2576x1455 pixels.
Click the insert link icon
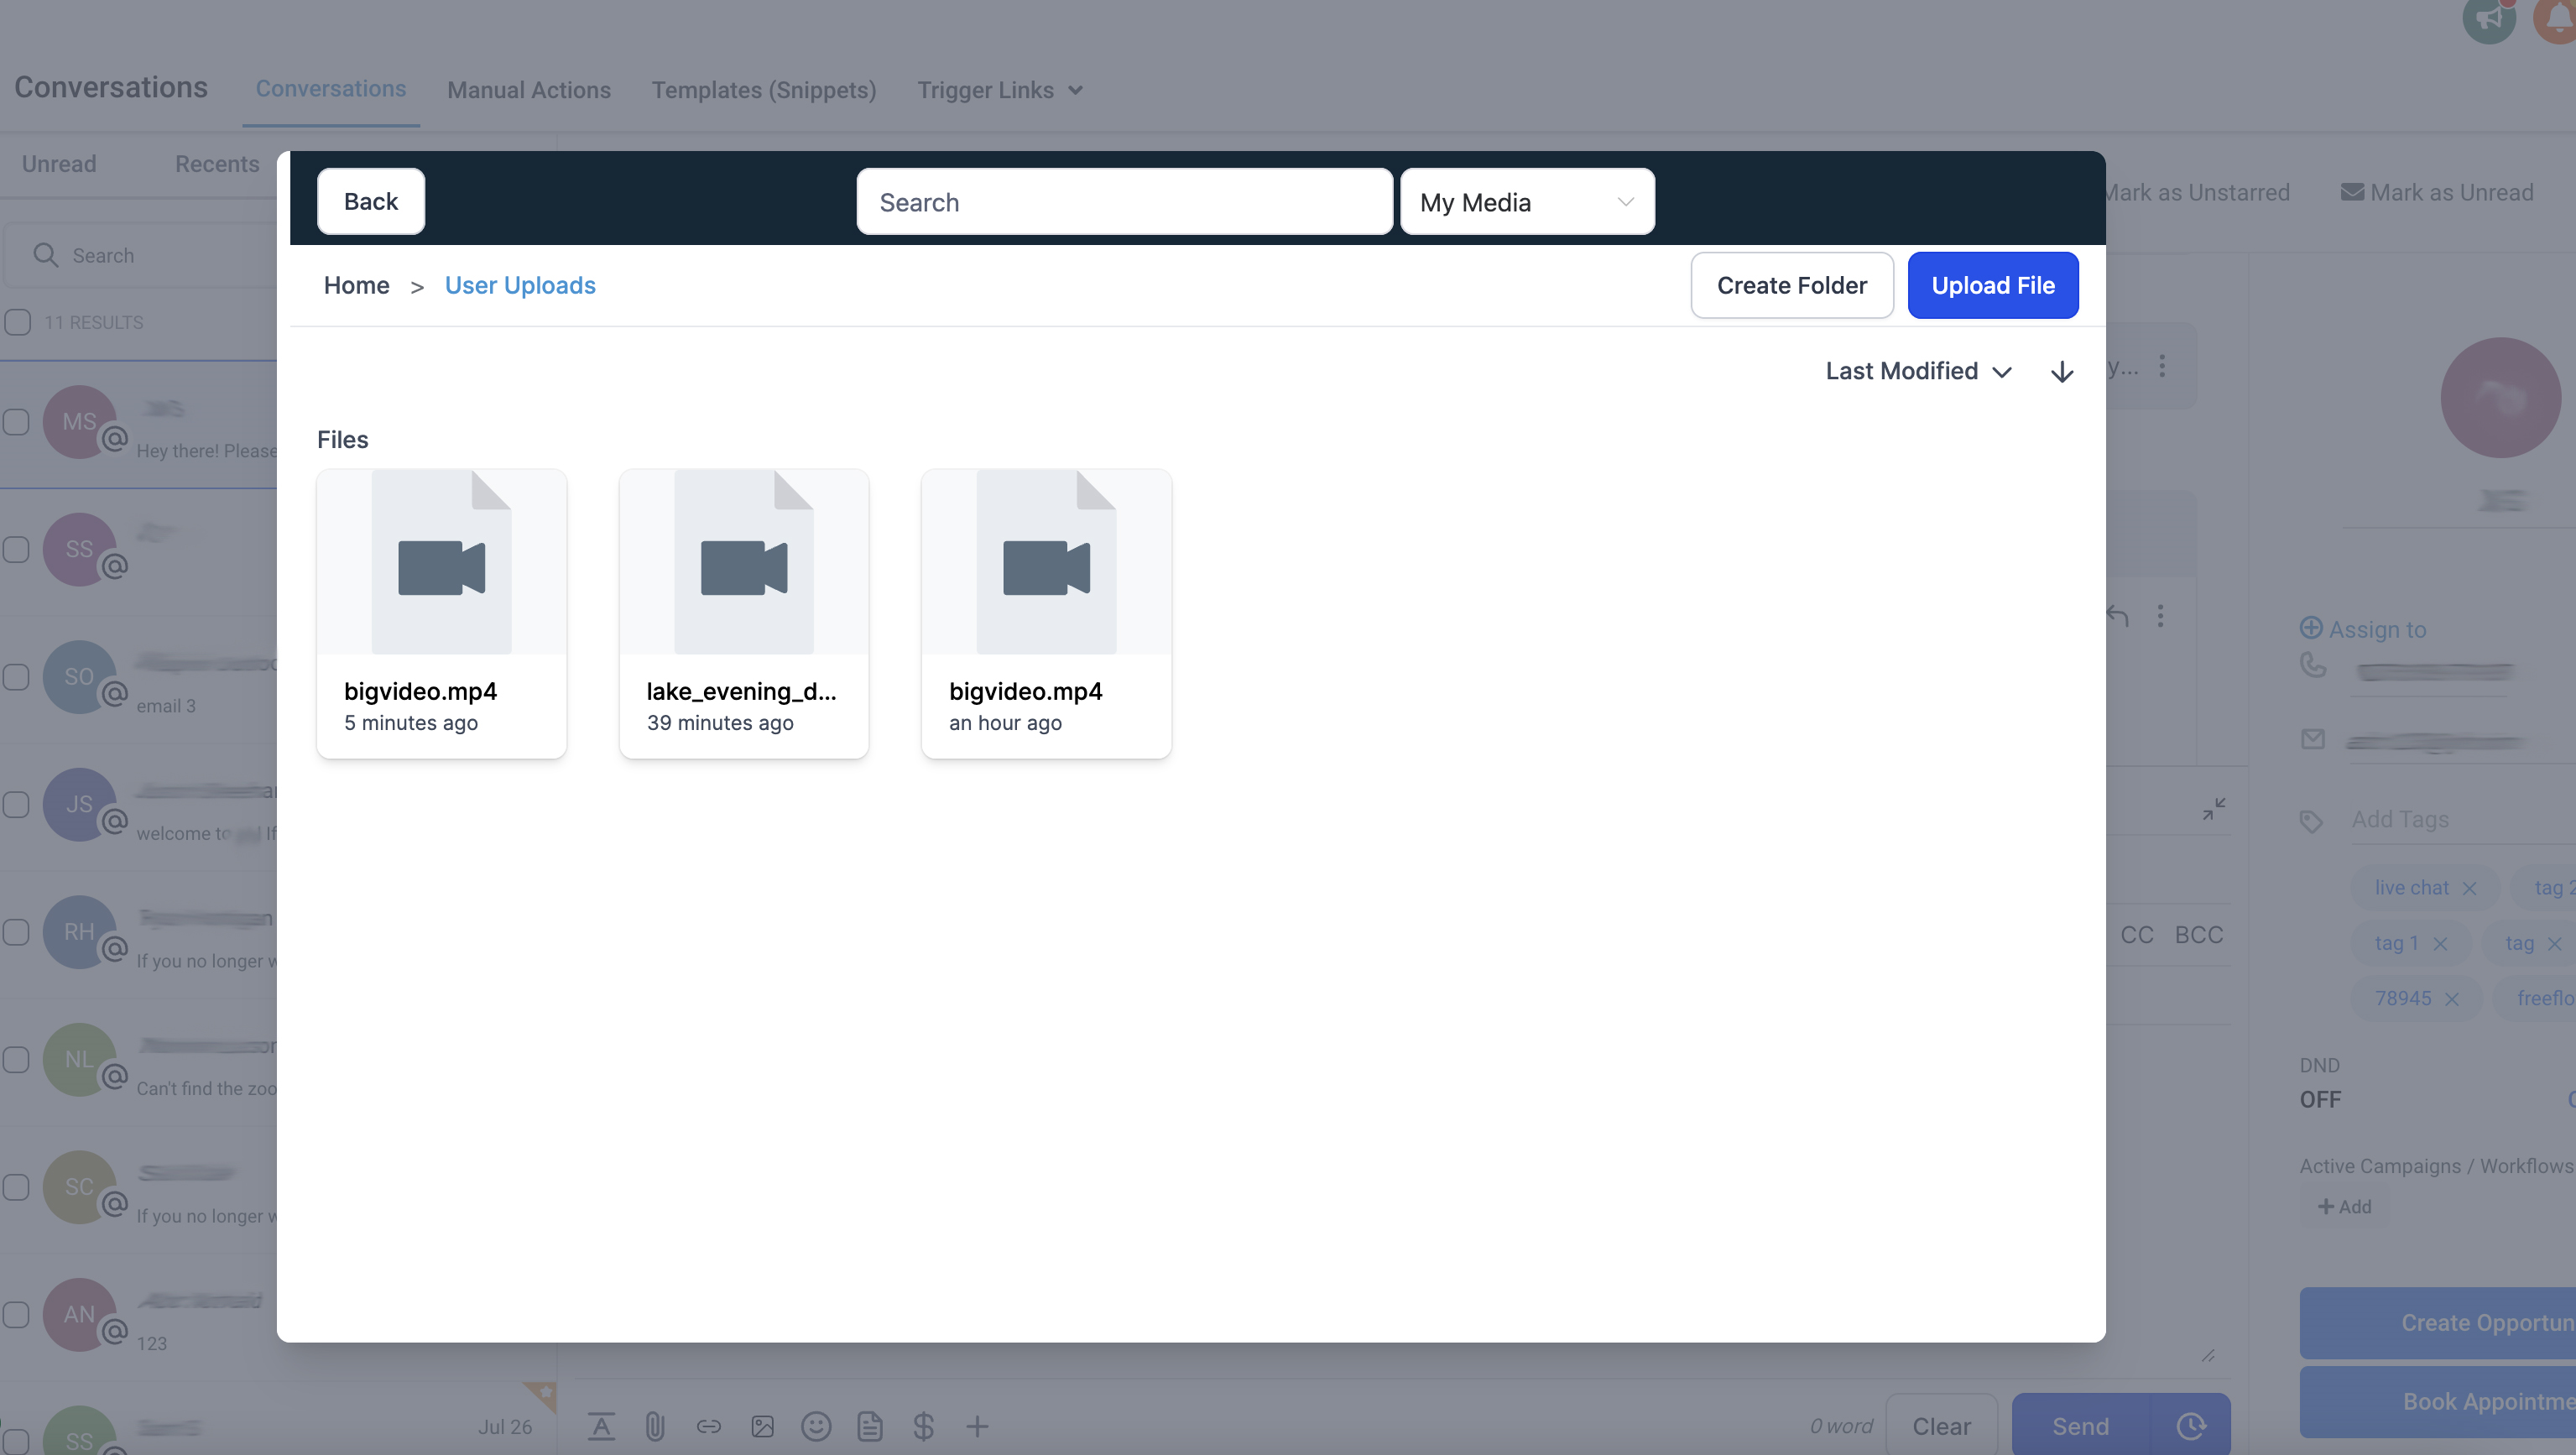[709, 1426]
